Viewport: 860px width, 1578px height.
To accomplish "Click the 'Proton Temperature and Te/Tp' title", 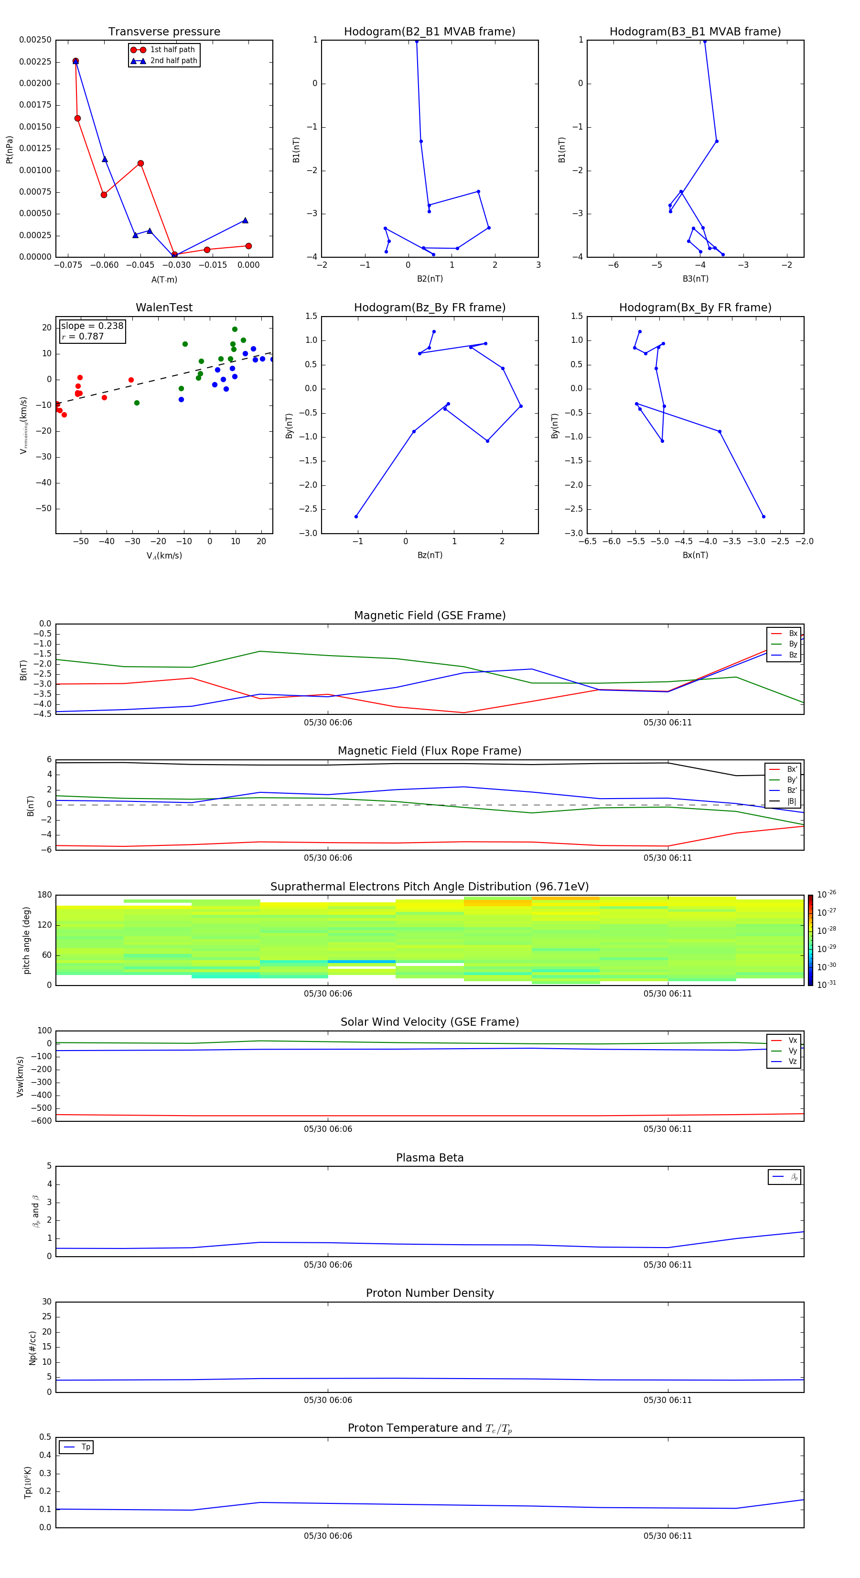I will point(430,1428).
